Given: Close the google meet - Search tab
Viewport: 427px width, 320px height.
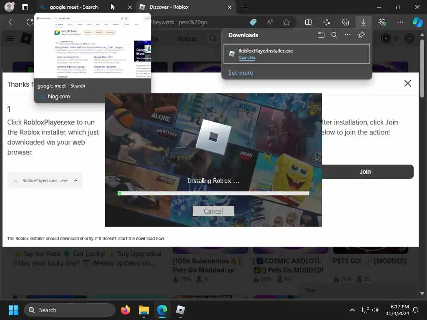Looking at the screenshot, I should tap(130, 7).
